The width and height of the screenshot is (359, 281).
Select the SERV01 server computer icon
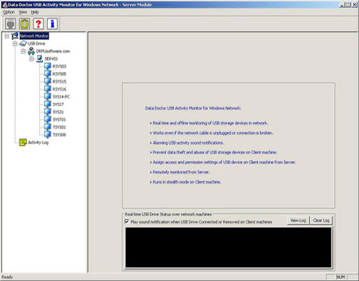point(40,58)
